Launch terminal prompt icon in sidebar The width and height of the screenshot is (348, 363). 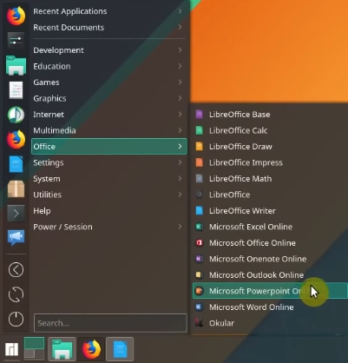[x=16, y=214]
